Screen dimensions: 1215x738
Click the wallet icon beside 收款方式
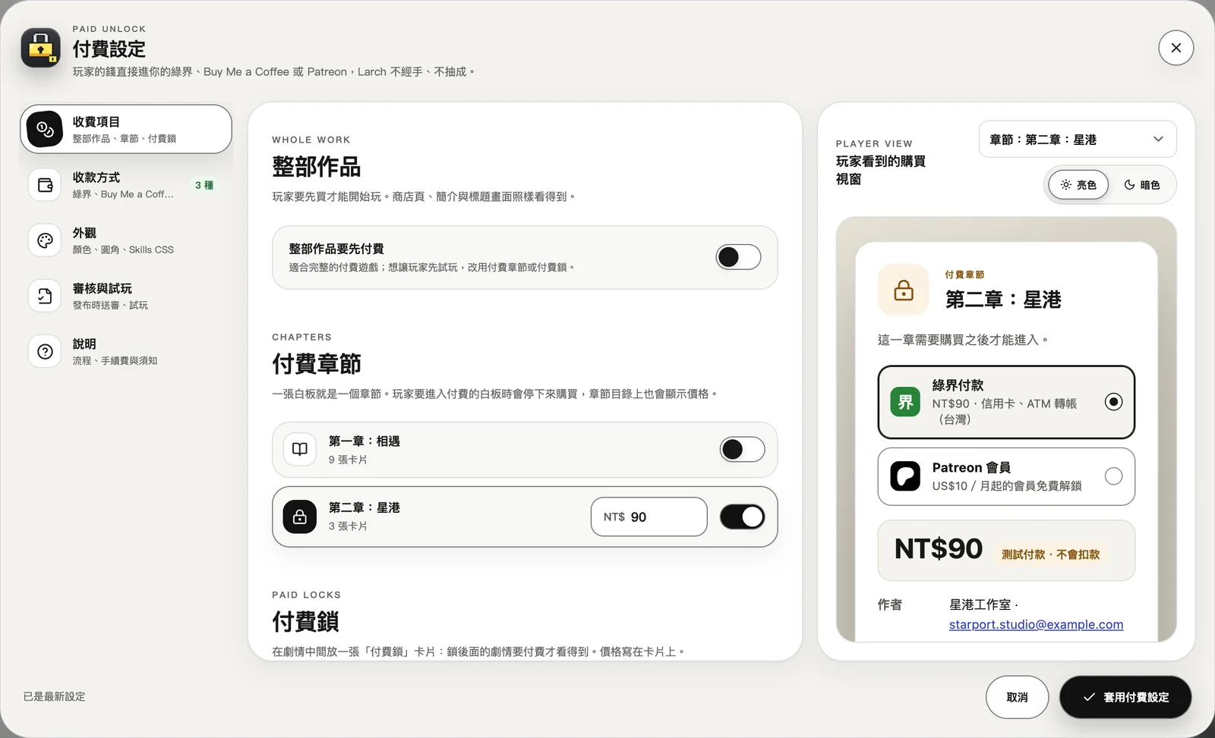(x=45, y=185)
